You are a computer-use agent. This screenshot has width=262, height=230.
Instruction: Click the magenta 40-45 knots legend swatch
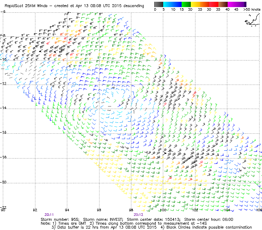[x=232, y=4]
